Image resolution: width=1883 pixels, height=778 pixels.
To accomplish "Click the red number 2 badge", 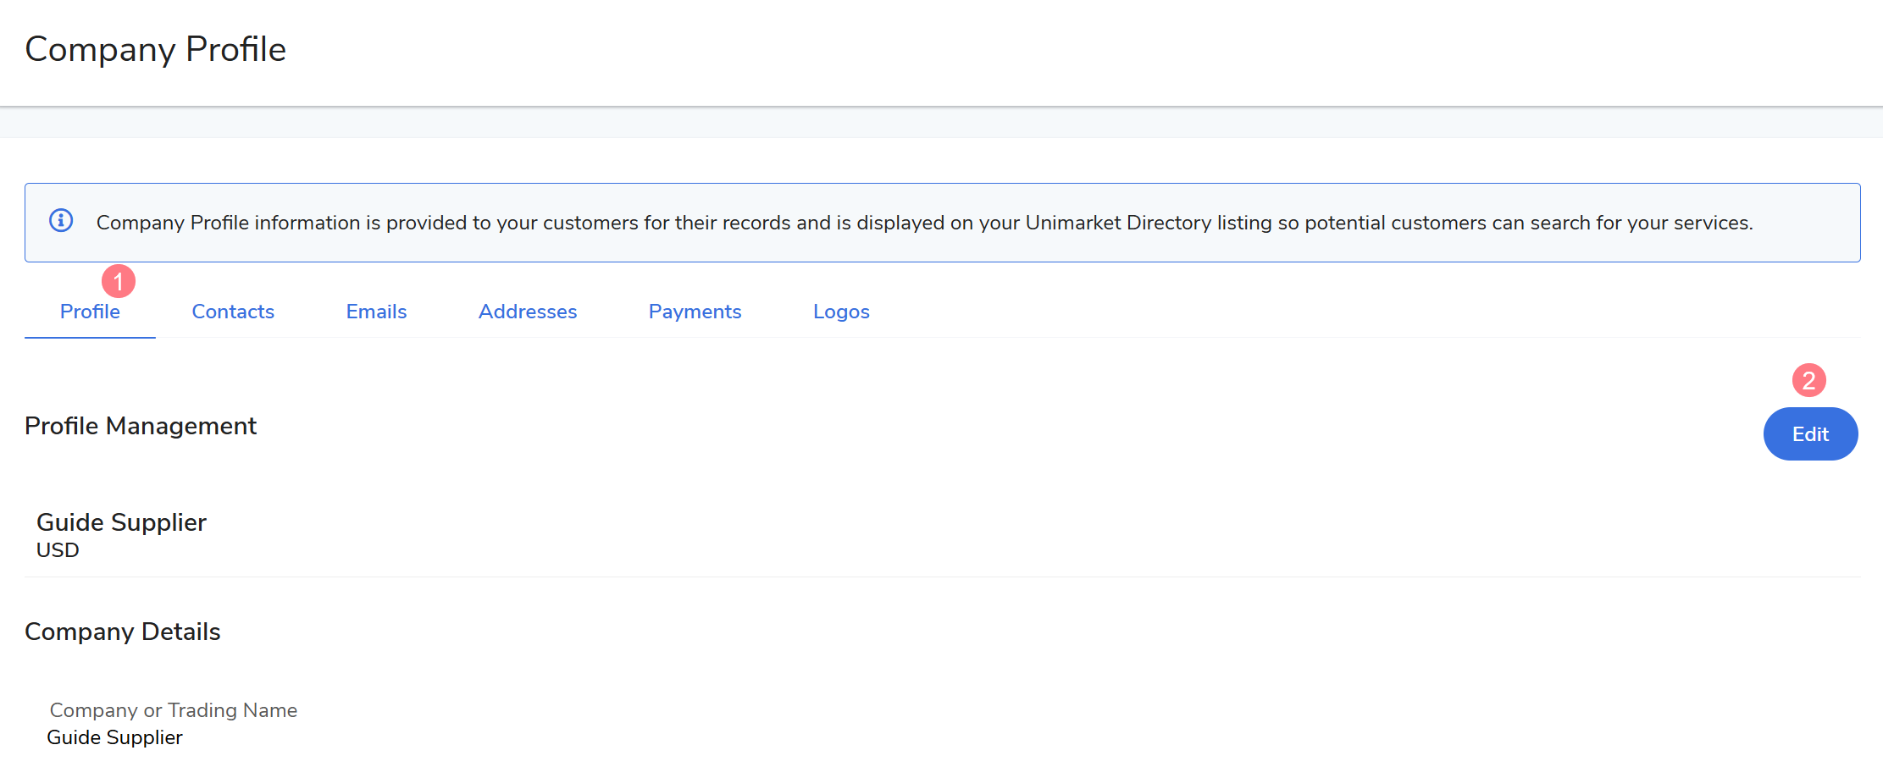I will tap(1808, 380).
